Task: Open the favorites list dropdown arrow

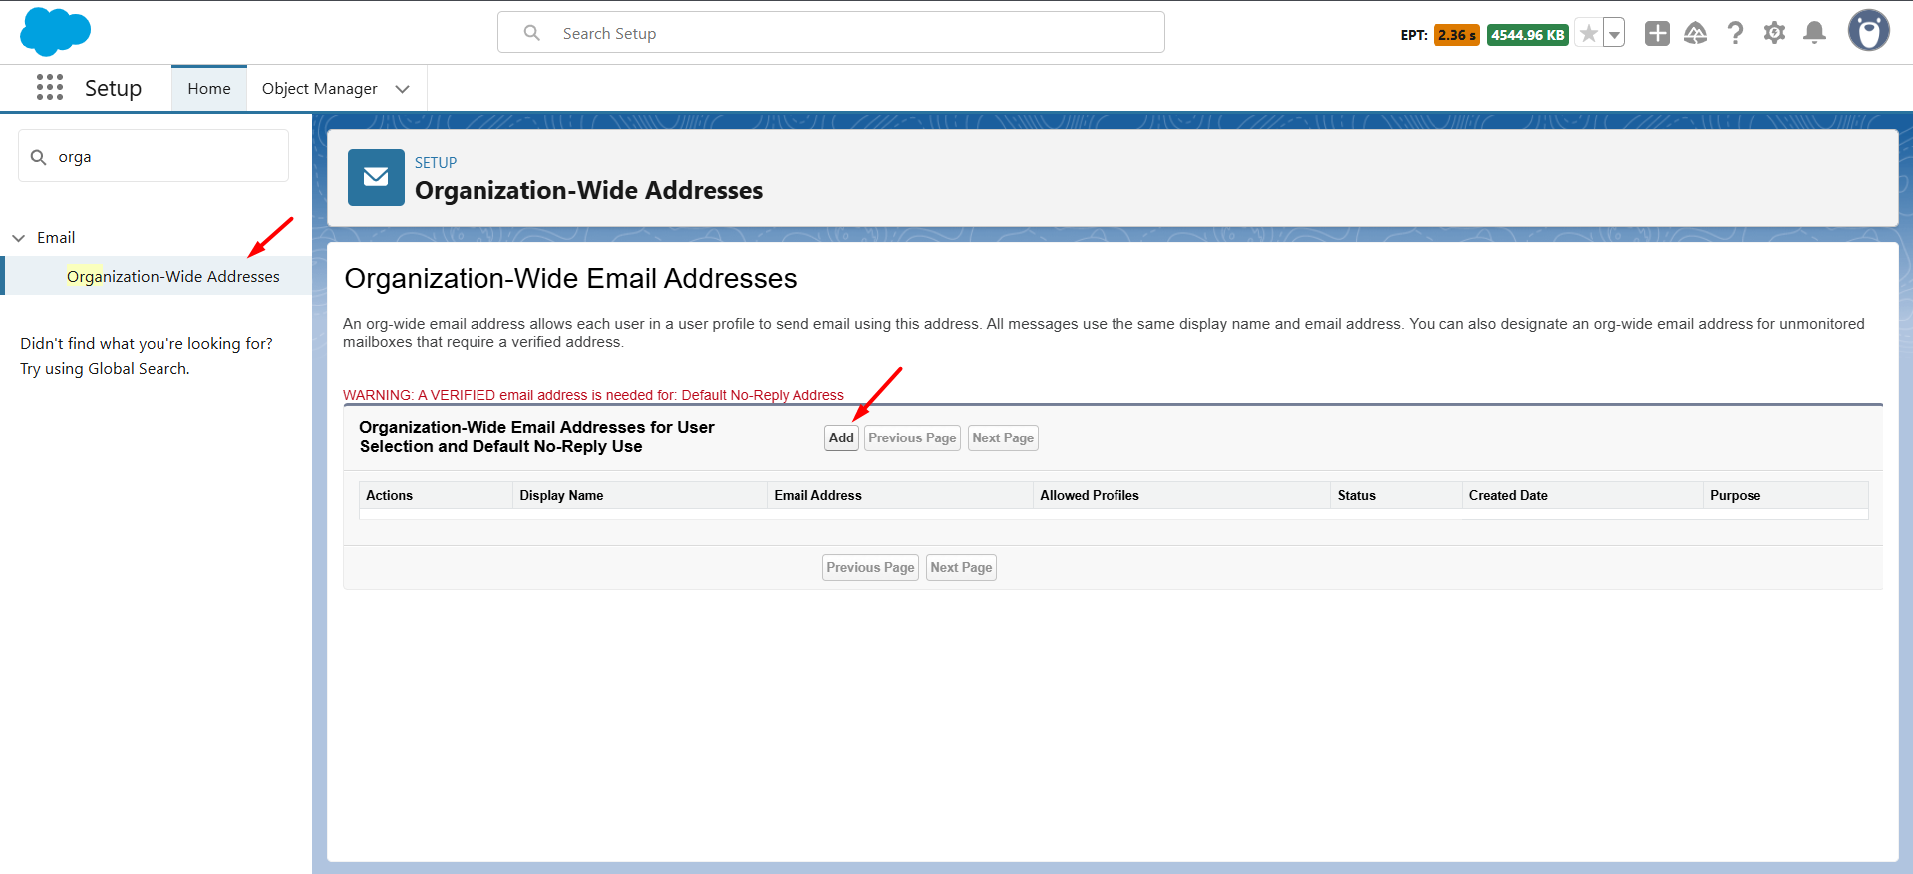Action: coord(1614,33)
